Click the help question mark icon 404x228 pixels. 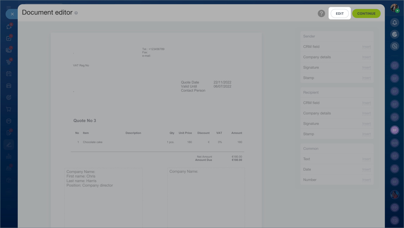coord(321,14)
